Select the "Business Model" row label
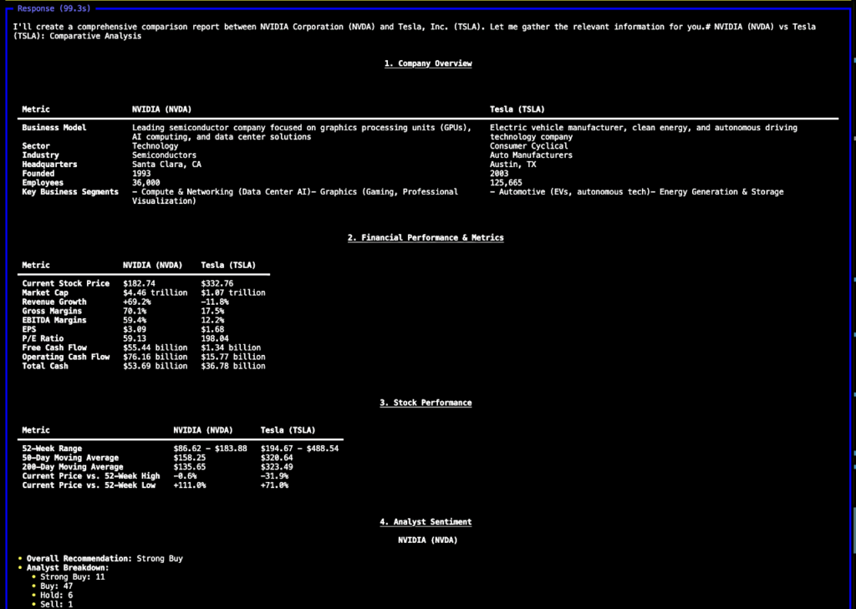The height and width of the screenshot is (609, 856). (x=54, y=128)
